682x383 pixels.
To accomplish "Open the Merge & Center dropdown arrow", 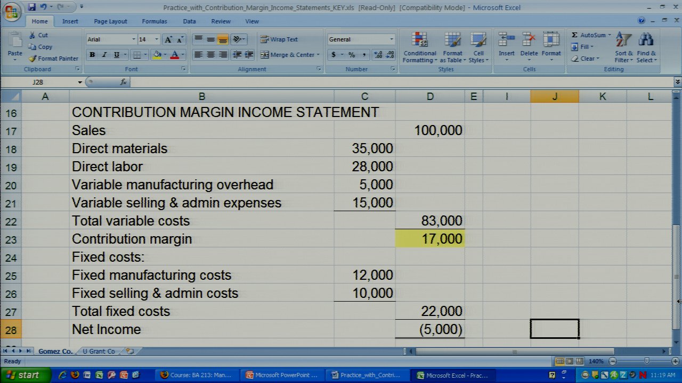I will point(318,55).
